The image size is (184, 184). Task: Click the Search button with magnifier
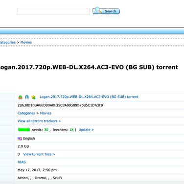[x=106, y=11]
